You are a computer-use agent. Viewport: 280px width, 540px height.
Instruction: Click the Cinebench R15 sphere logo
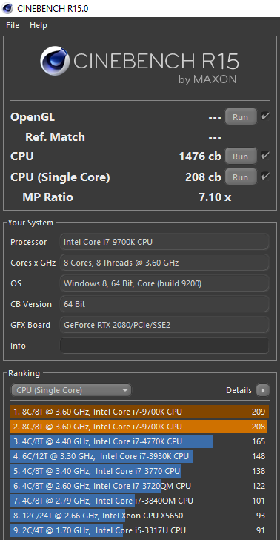click(x=54, y=62)
